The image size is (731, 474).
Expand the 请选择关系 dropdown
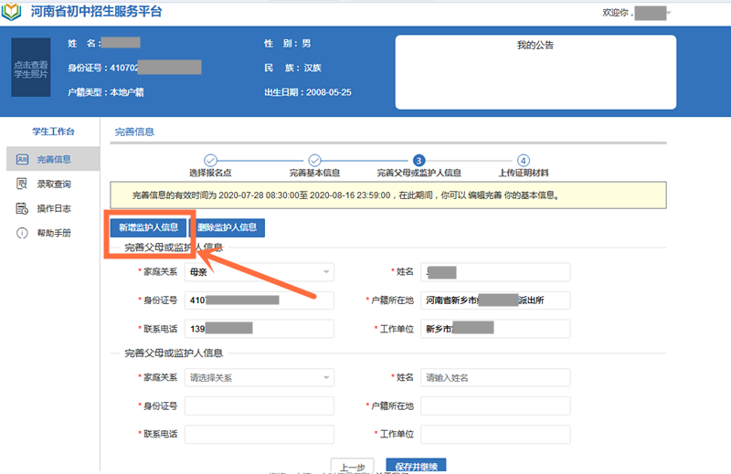259,377
